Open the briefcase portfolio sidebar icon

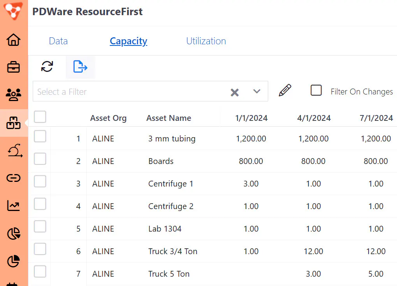pos(14,67)
